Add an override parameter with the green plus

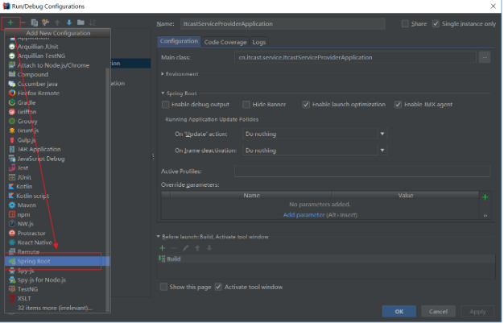[x=485, y=197]
